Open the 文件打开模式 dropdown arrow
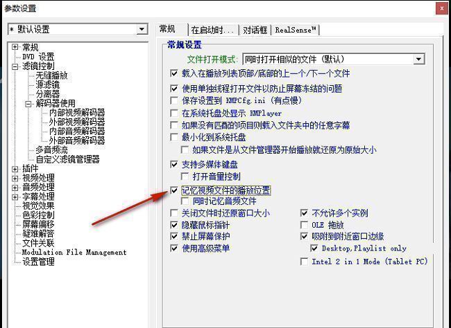 419,60
